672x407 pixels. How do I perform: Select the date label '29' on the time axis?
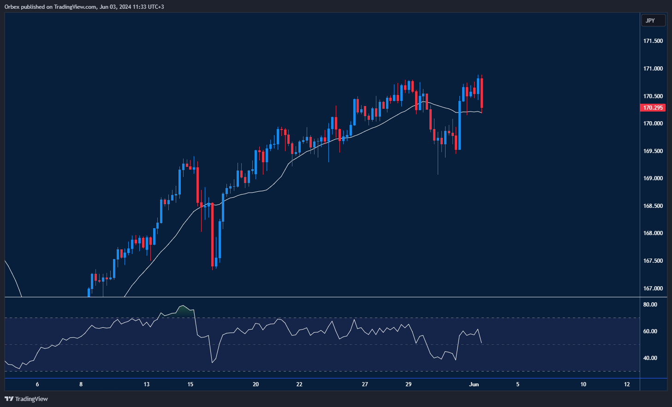pyautogui.click(x=408, y=384)
